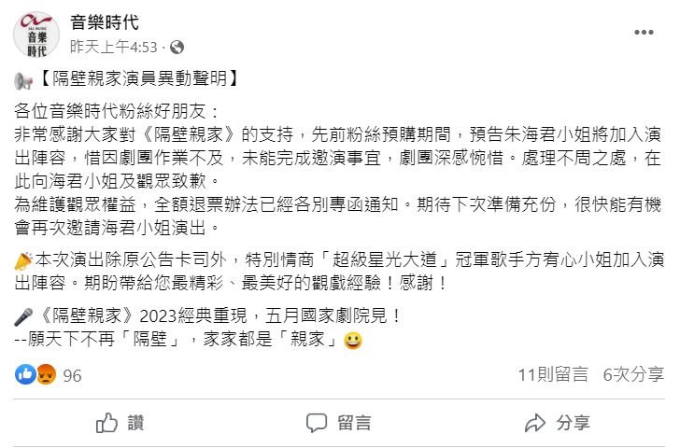The width and height of the screenshot is (680, 448).
Task: Click the blue like reaction icon
Action: pyautogui.click(x=25, y=374)
